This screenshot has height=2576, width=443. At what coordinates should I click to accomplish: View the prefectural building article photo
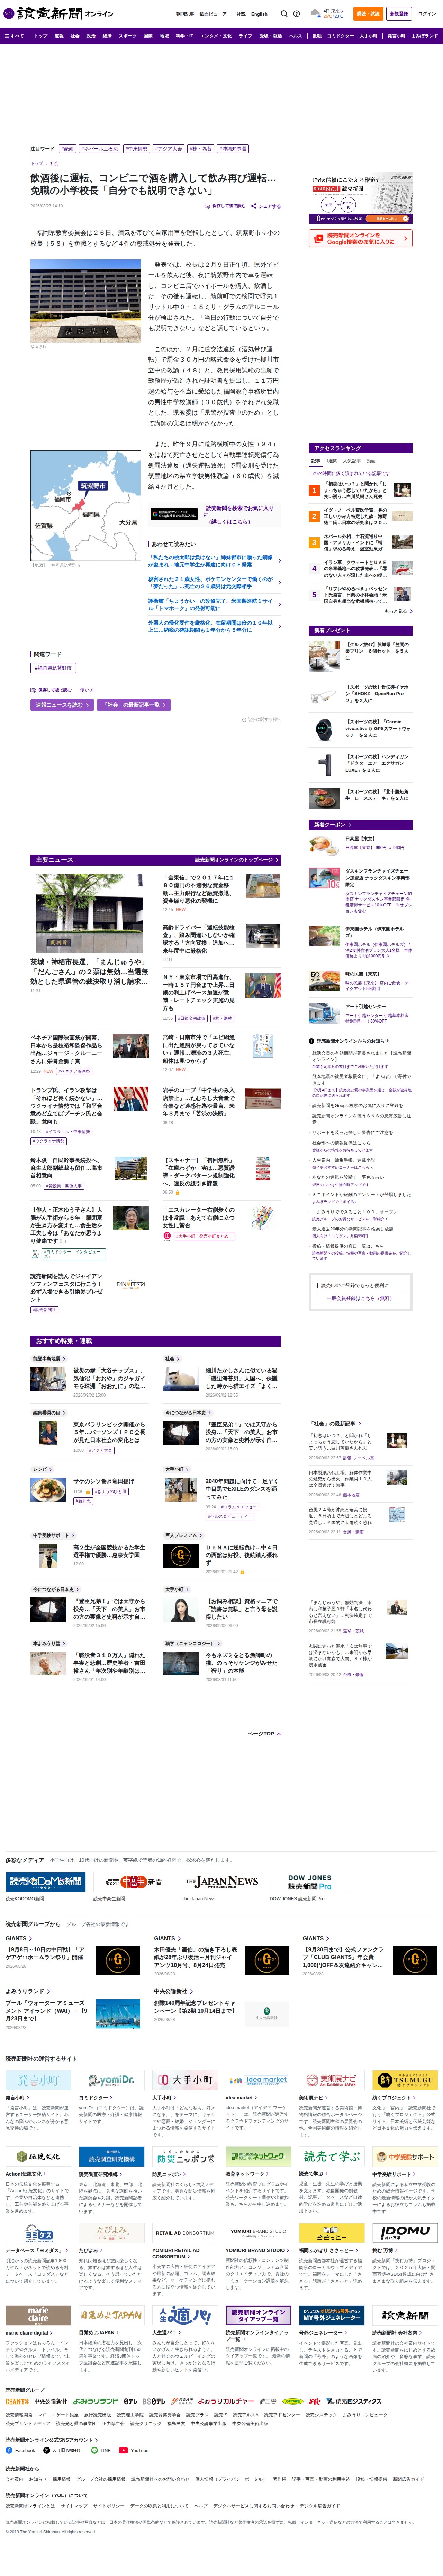point(86,301)
